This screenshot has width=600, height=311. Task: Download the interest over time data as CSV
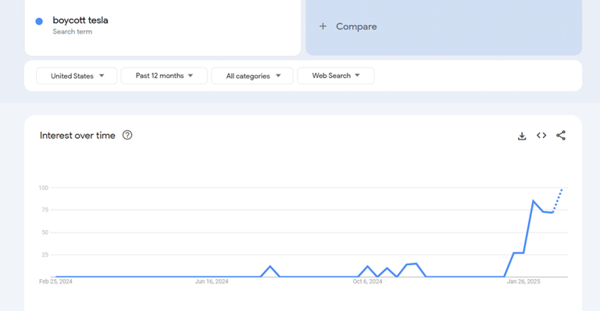click(522, 136)
